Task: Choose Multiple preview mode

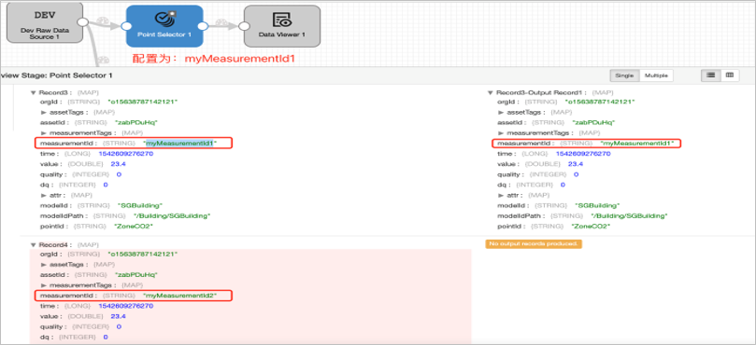Action: 656,76
